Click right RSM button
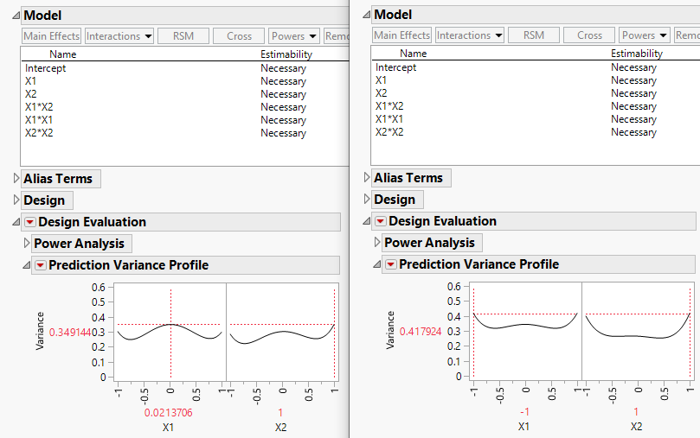The image size is (700, 438). tap(534, 35)
